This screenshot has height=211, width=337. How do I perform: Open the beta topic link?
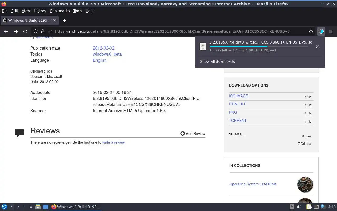click(118, 54)
